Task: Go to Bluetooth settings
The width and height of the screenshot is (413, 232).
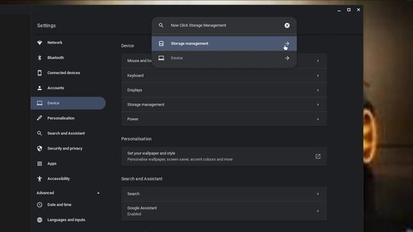Action: tap(68, 57)
